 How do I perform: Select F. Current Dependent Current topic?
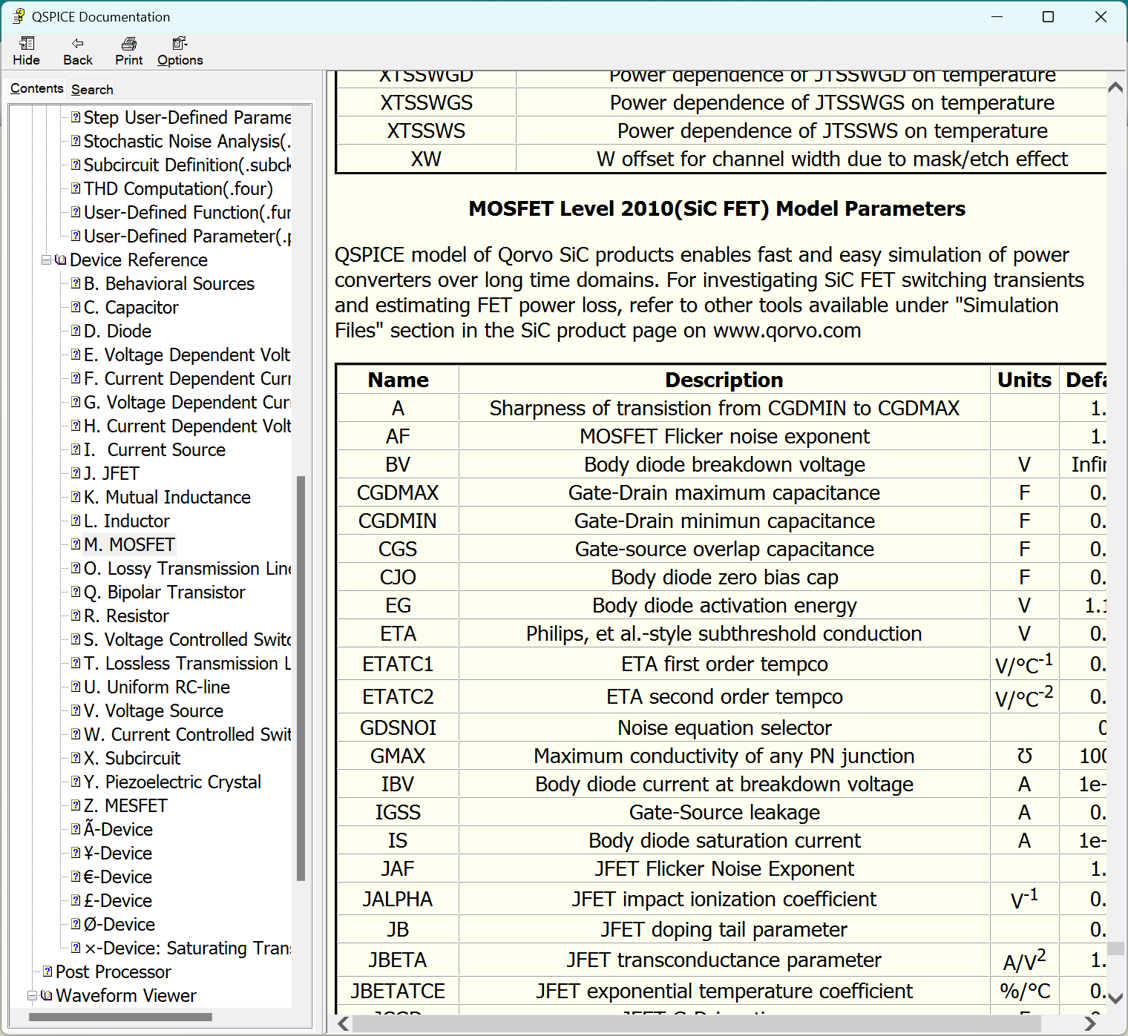click(187, 379)
